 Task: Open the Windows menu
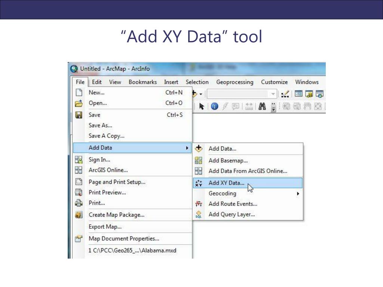point(307,82)
